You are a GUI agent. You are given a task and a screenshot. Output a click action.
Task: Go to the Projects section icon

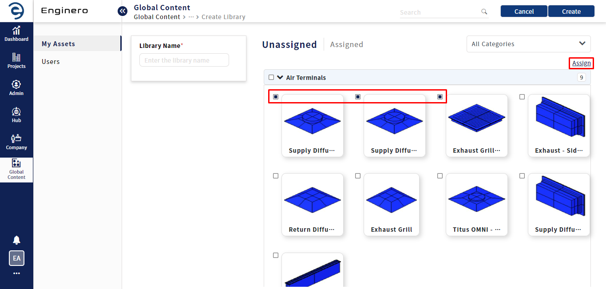[x=16, y=61]
